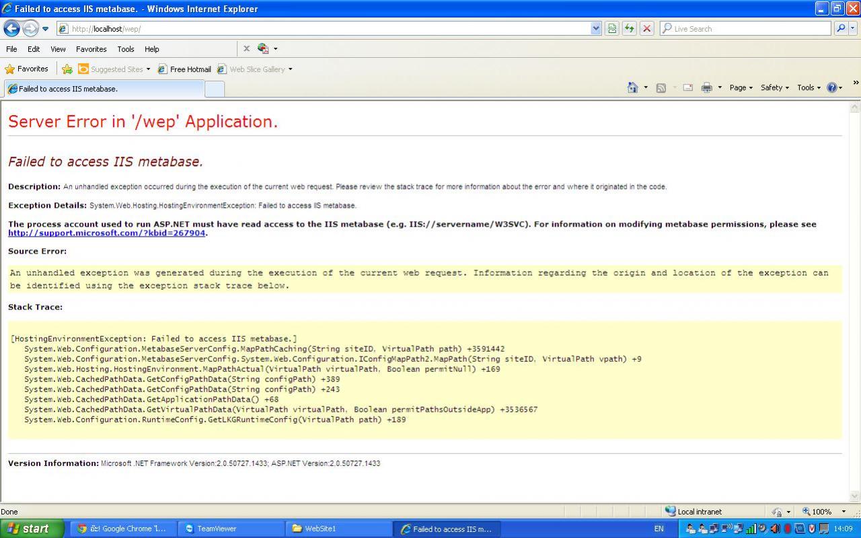The width and height of the screenshot is (861, 538).
Task: Open the address bar history dropdown
Action: (595, 28)
